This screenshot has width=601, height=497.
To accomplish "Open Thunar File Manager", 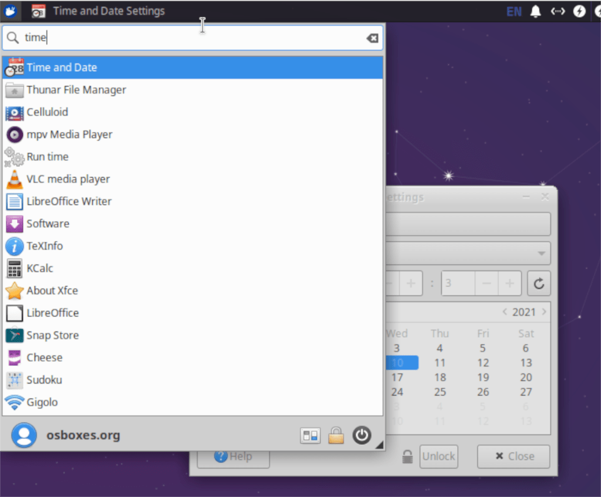I will click(75, 90).
